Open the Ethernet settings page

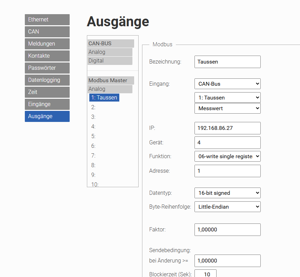click(47, 20)
